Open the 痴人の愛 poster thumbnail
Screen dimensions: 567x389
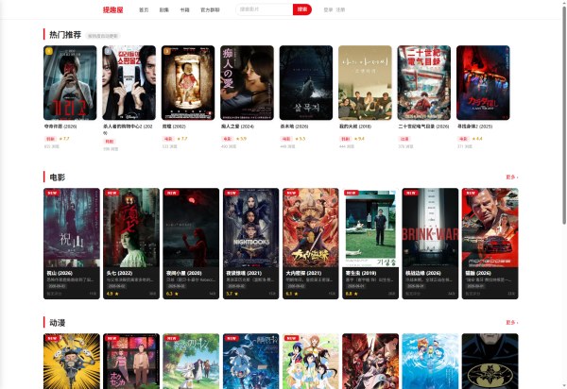click(247, 83)
